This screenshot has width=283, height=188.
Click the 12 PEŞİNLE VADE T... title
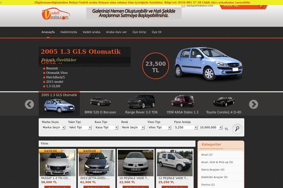(x=173, y=178)
